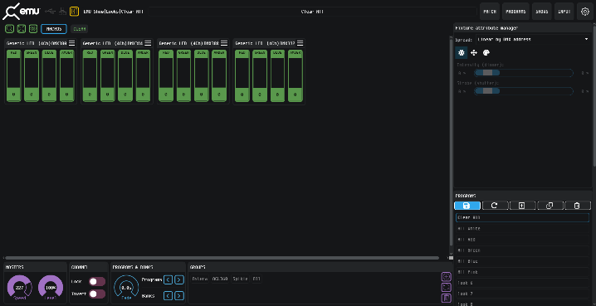Click the third green grid icon above fixtures
Image resolution: width=596 pixels, height=306 pixels.
(33, 29)
